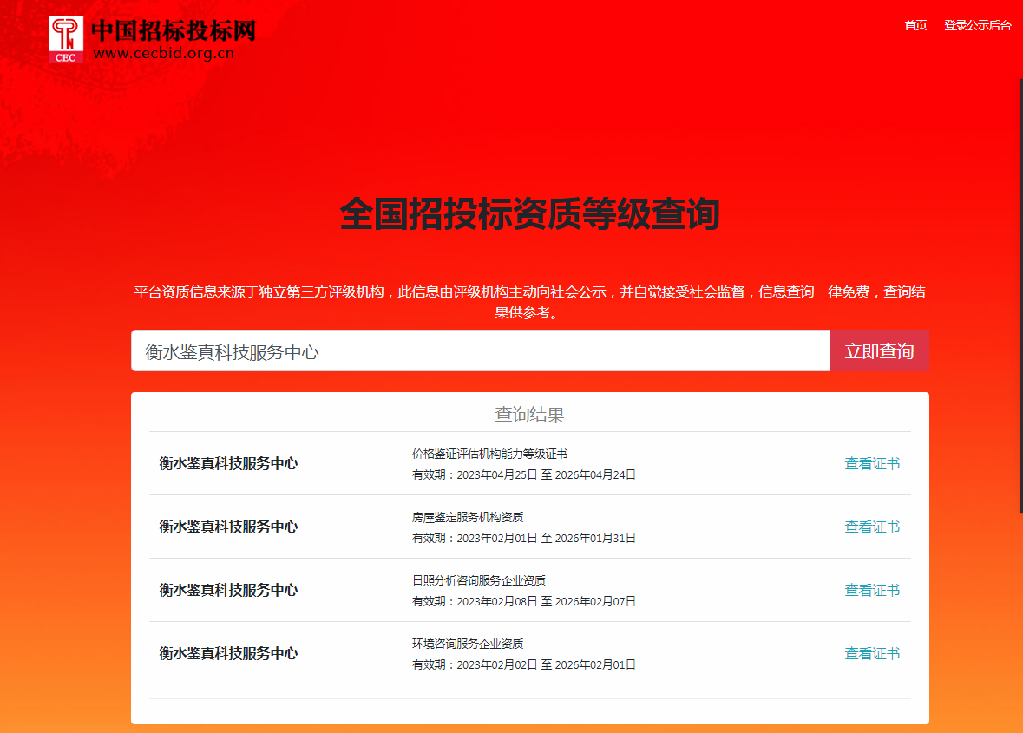
Task: View certificate for 日照分析咨询服务企业资质
Action: click(x=872, y=591)
